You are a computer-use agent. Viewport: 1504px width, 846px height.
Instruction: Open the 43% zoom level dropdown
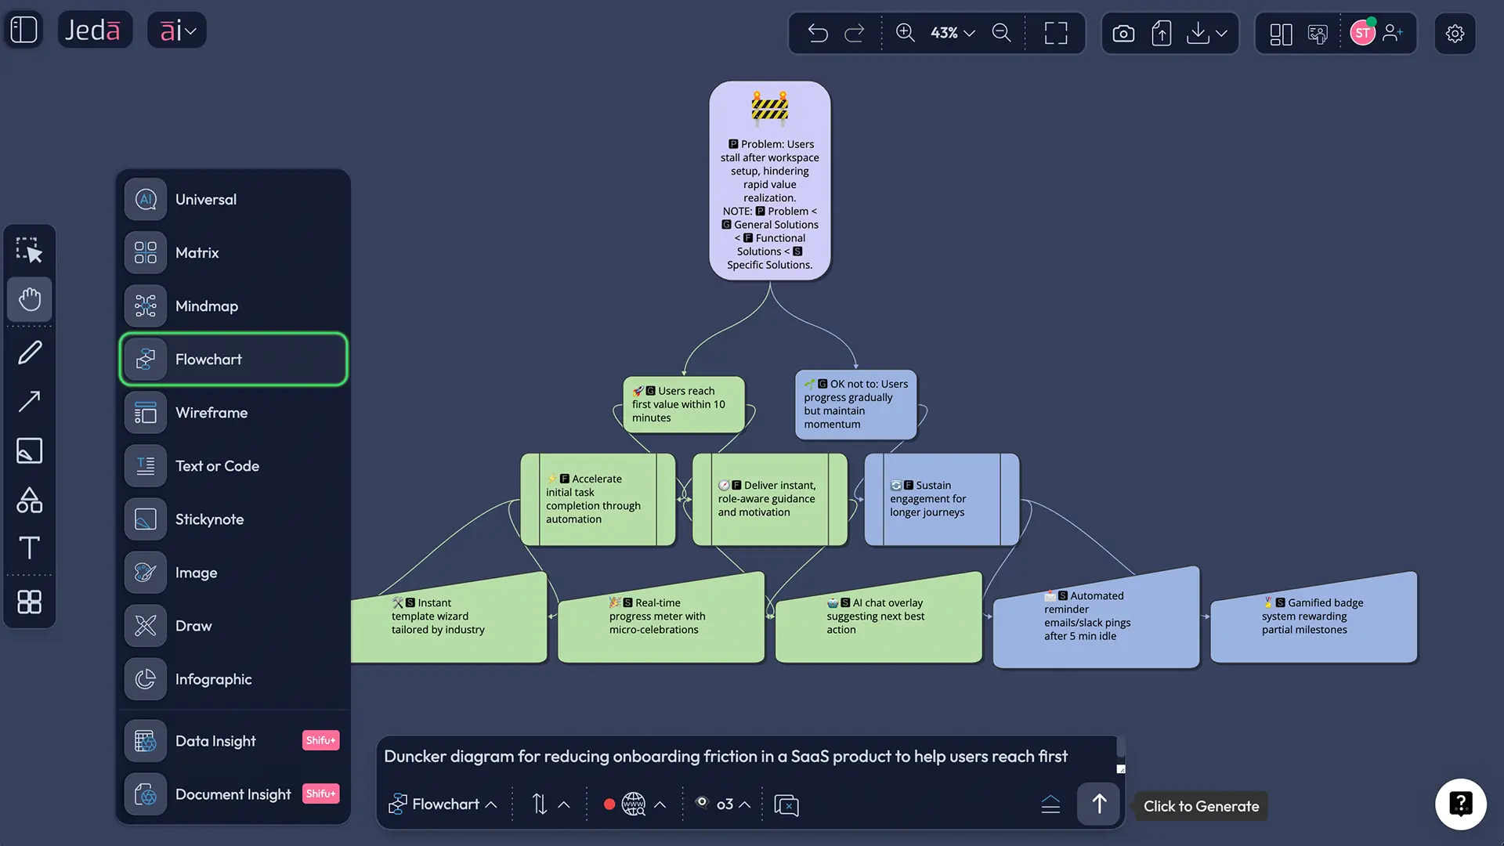coord(950,33)
